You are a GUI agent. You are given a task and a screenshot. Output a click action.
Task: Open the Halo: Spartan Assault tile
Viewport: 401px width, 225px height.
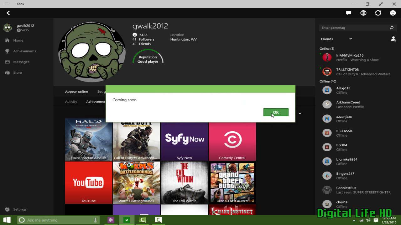pyautogui.click(x=89, y=139)
